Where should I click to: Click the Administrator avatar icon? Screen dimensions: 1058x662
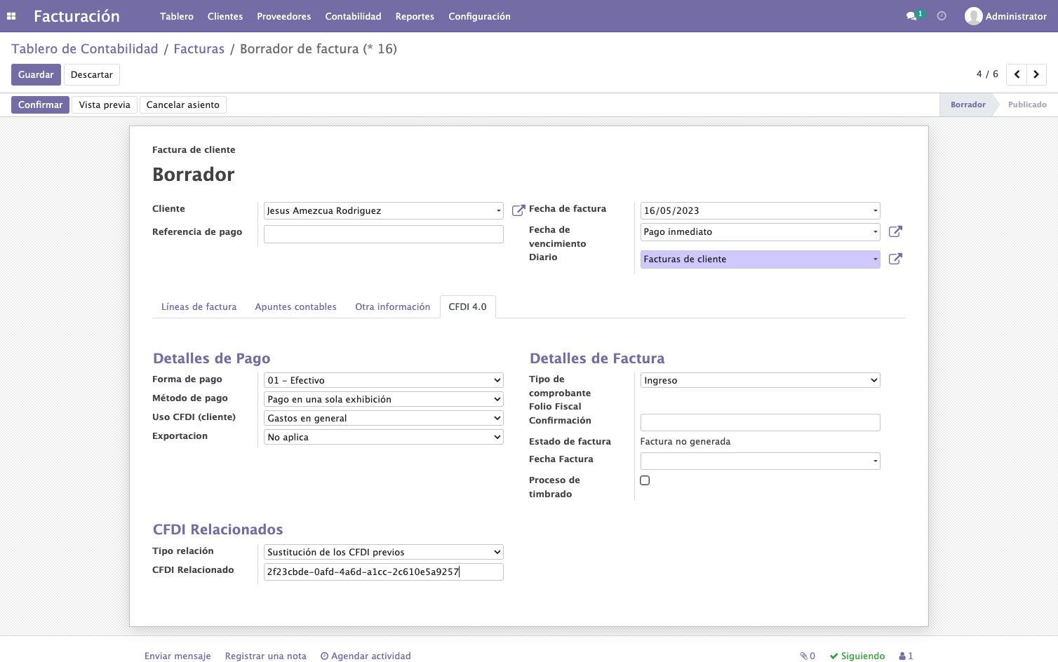(x=973, y=16)
